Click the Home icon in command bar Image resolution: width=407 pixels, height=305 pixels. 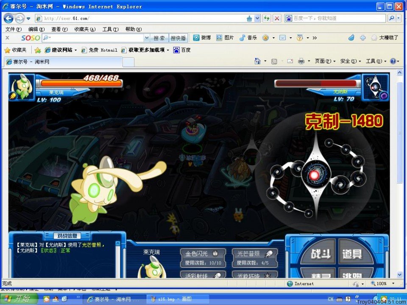[x=257, y=61]
